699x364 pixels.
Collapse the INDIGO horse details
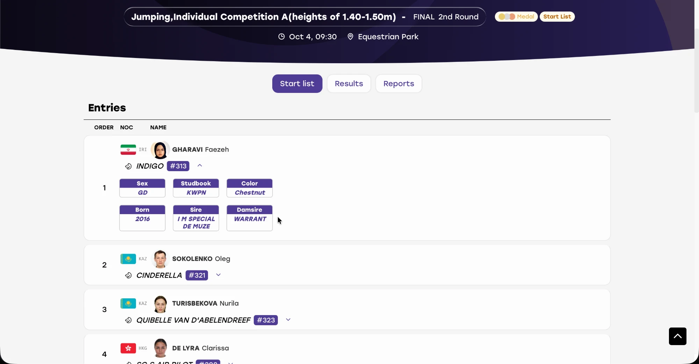[x=200, y=166]
